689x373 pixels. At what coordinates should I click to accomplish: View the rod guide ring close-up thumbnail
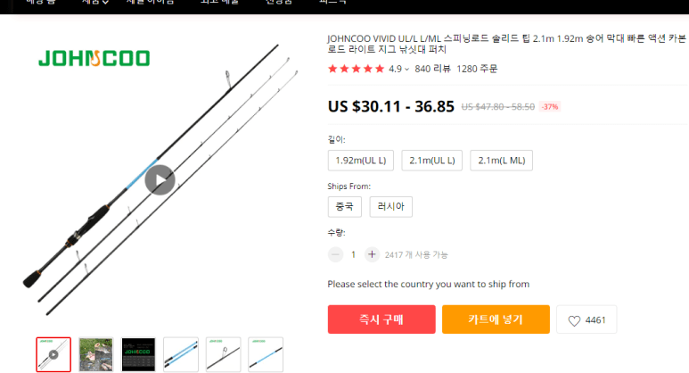pos(223,354)
